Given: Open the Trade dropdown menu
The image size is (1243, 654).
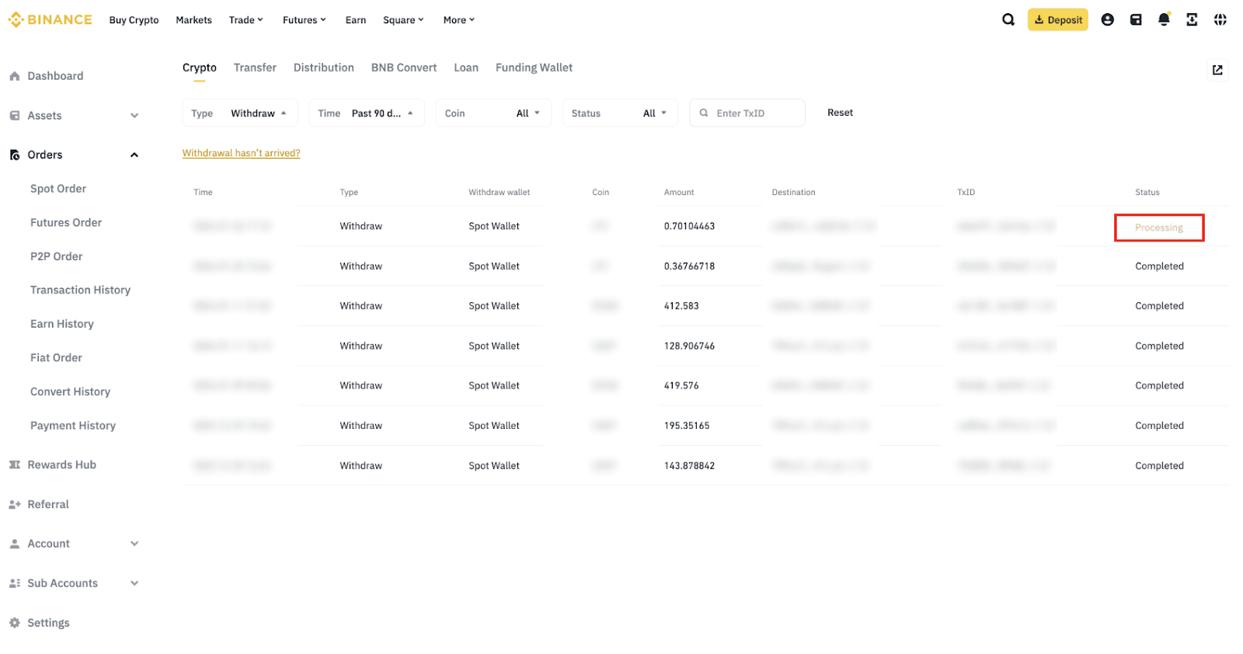Looking at the screenshot, I should (x=246, y=20).
